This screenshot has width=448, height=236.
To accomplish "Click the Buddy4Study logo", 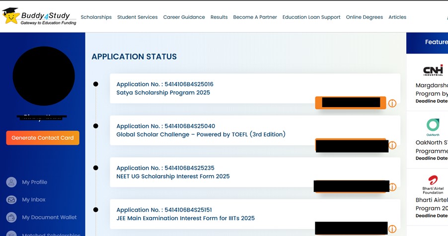I will 39,16.
